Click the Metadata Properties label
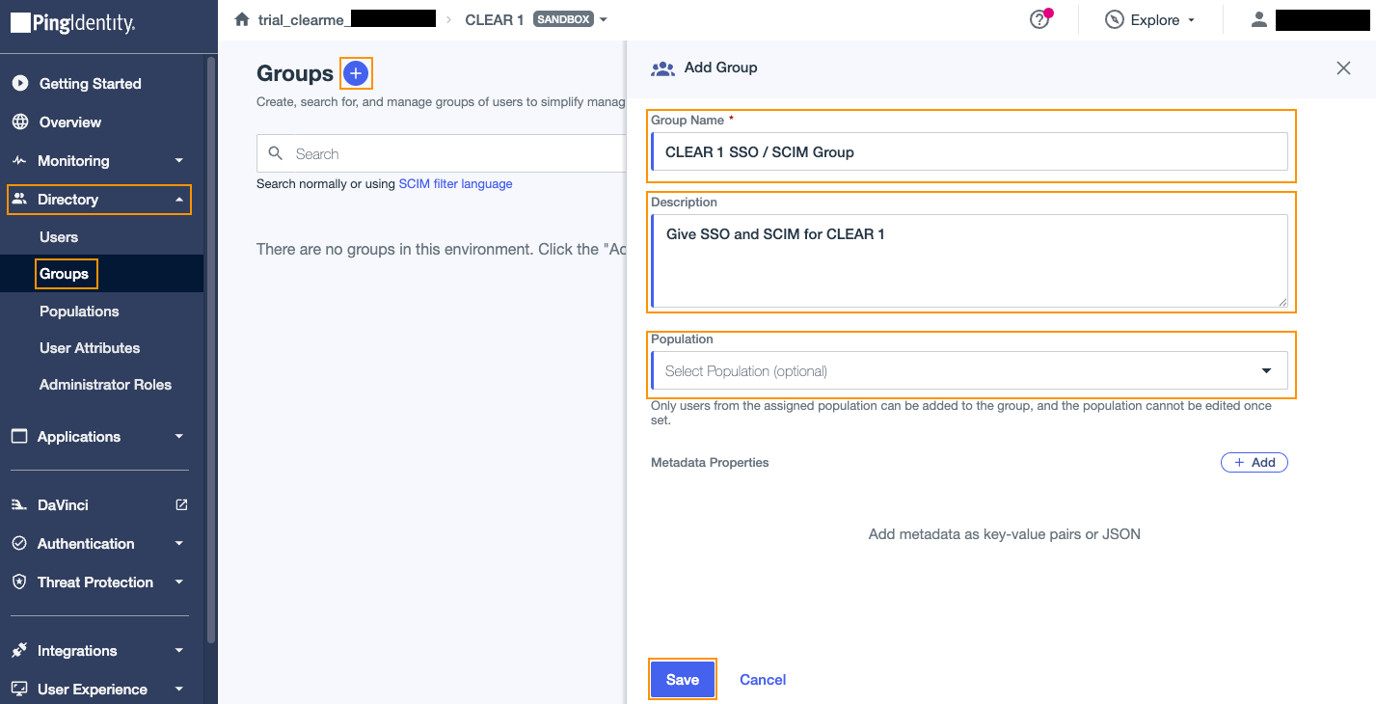 pos(710,463)
